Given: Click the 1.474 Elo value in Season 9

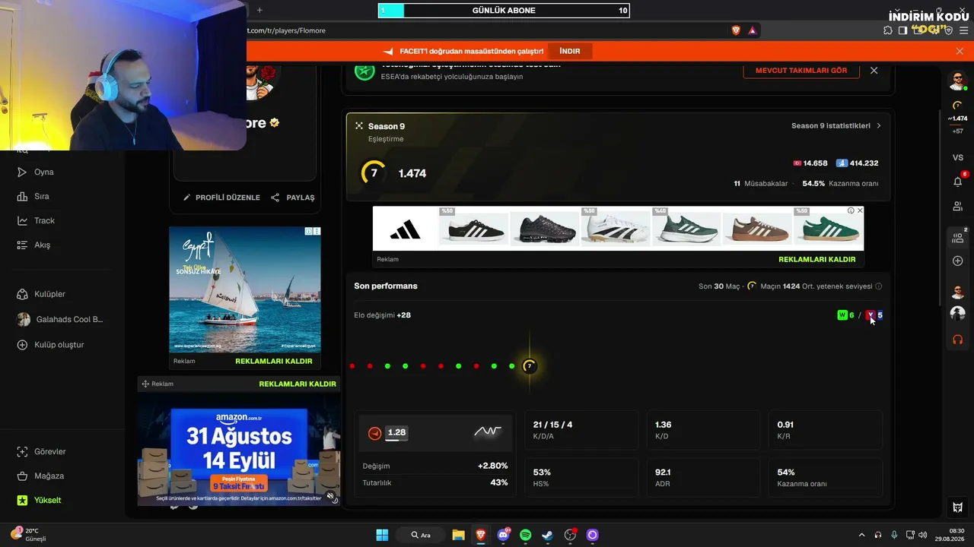Looking at the screenshot, I should (412, 173).
